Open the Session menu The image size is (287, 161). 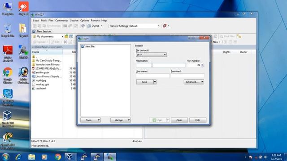coord(74,21)
